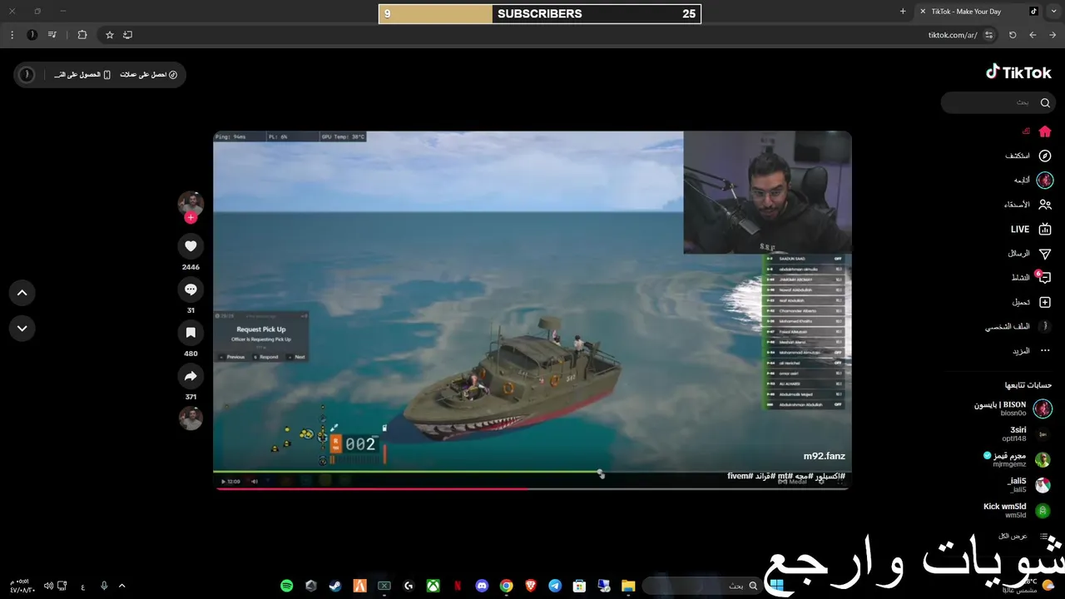
Task: Share the video with the arrow icon
Action: (x=191, y=376)
